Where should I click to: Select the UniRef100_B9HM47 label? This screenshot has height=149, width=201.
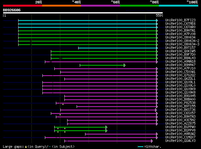180,65
